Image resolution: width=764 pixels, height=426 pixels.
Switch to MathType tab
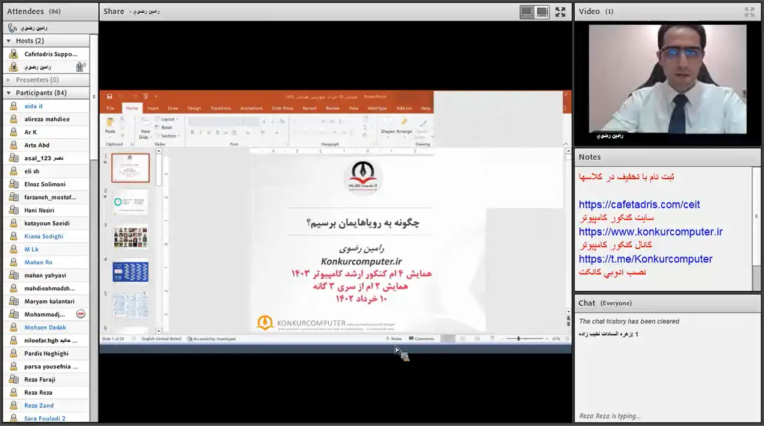click(377, 108)
